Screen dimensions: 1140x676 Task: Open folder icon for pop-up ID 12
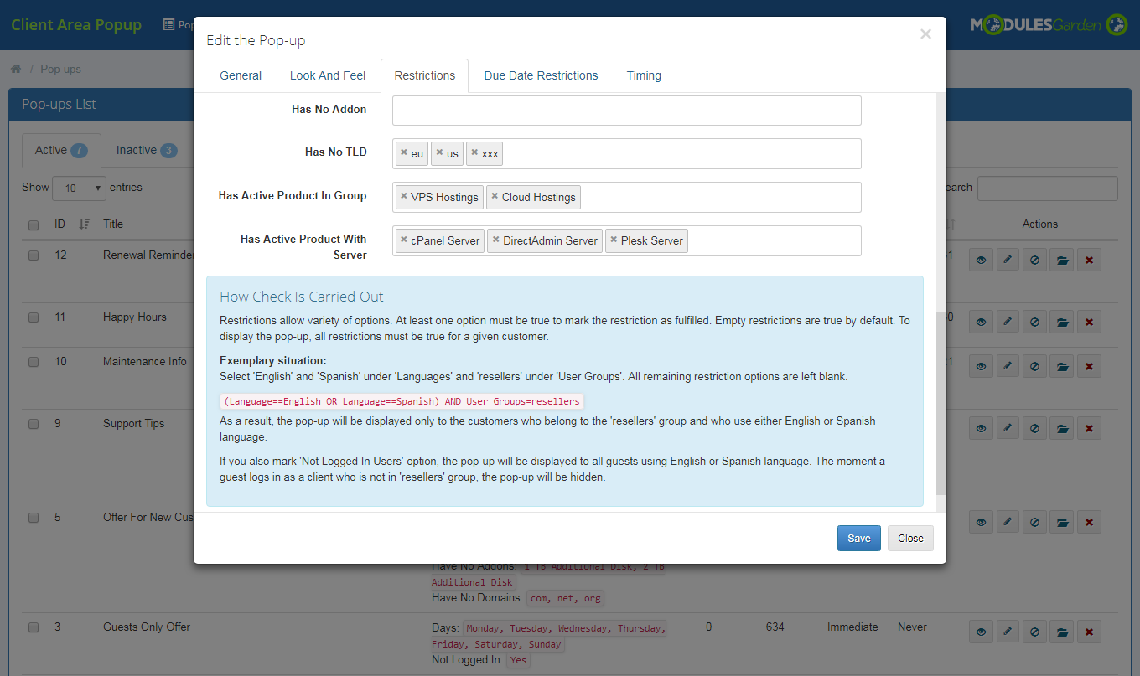[x=1062, y=260]
